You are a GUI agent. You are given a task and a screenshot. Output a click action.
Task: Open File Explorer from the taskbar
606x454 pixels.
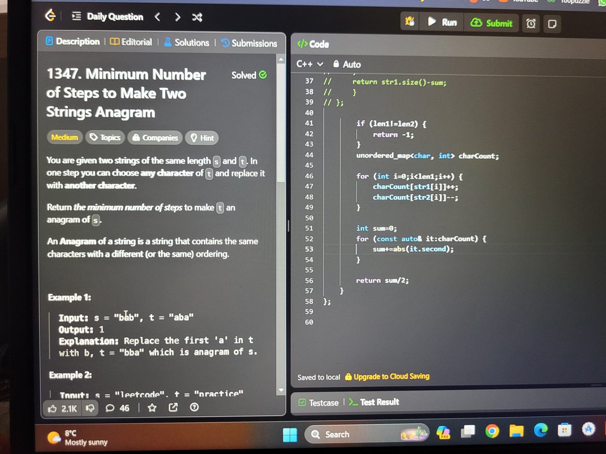pos(517,430)
